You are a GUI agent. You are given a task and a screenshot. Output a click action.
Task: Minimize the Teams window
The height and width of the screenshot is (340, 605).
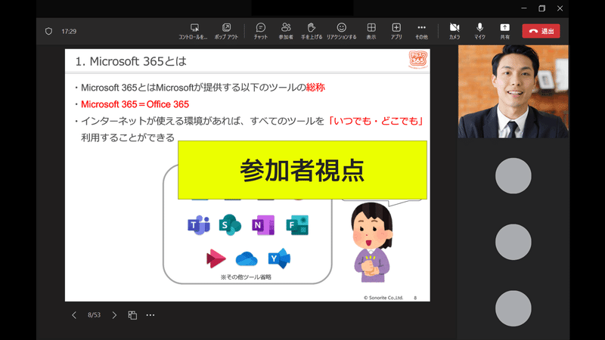pos(524,8)
